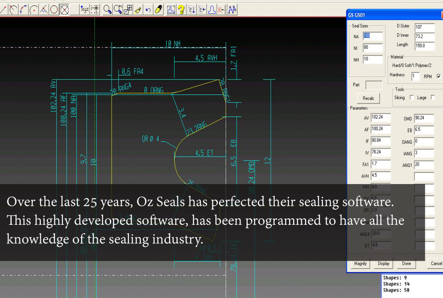This screenshot has height=298, width=443.
Task: Click the Part field
Action: (373, 85)
